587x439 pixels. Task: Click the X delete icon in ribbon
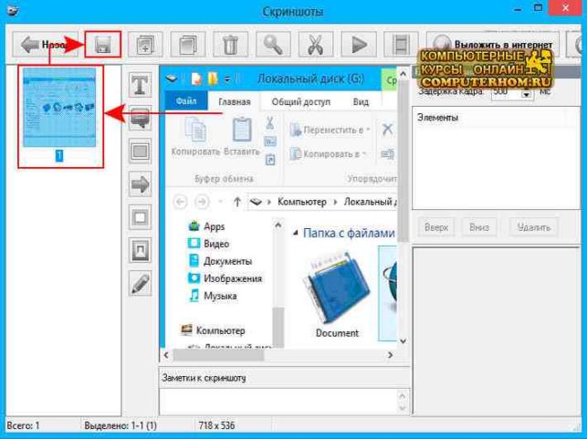click(x=387, y=130)
